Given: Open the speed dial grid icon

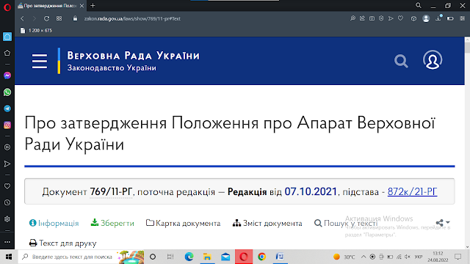Looking at the screenshot, I should click(x=59, y=18).
